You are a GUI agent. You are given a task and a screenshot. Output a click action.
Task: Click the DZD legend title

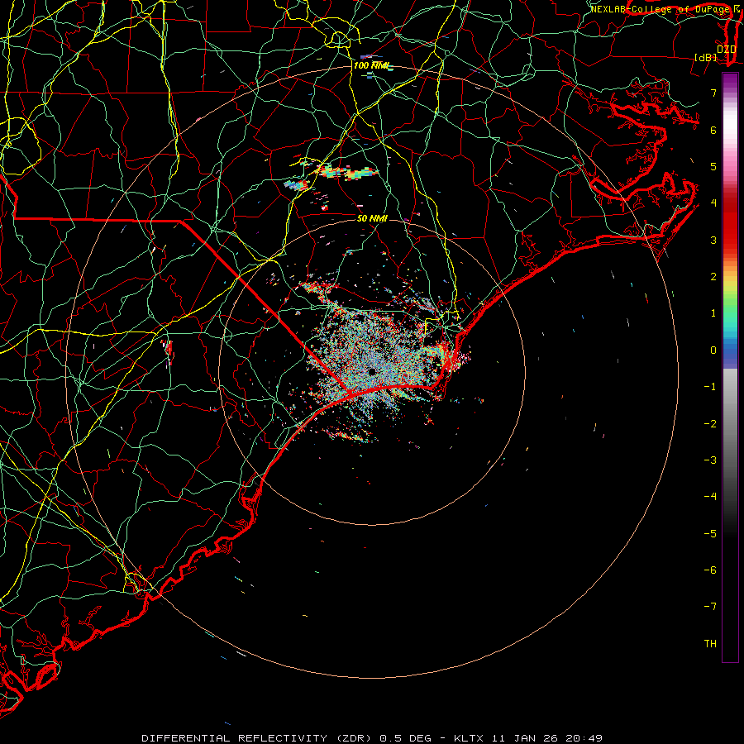(x=726, y=49)
